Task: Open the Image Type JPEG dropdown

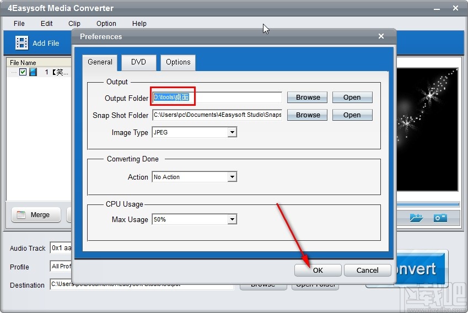Action: (x=232, y=132)
